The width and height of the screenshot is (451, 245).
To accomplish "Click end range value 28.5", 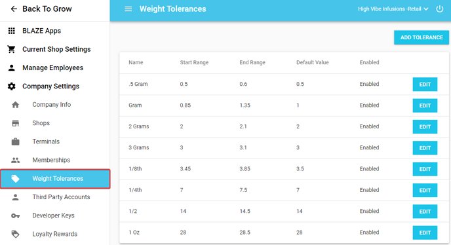I will click(245, 233).
